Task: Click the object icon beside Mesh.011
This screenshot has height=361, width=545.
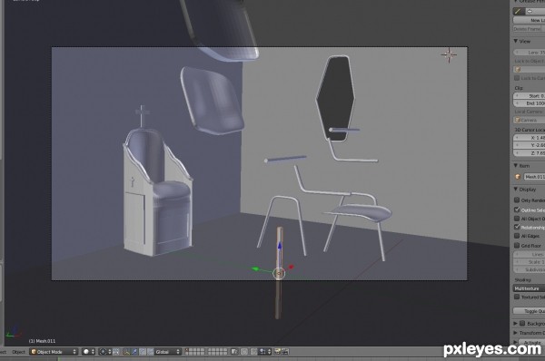Action: coord(518,177)
